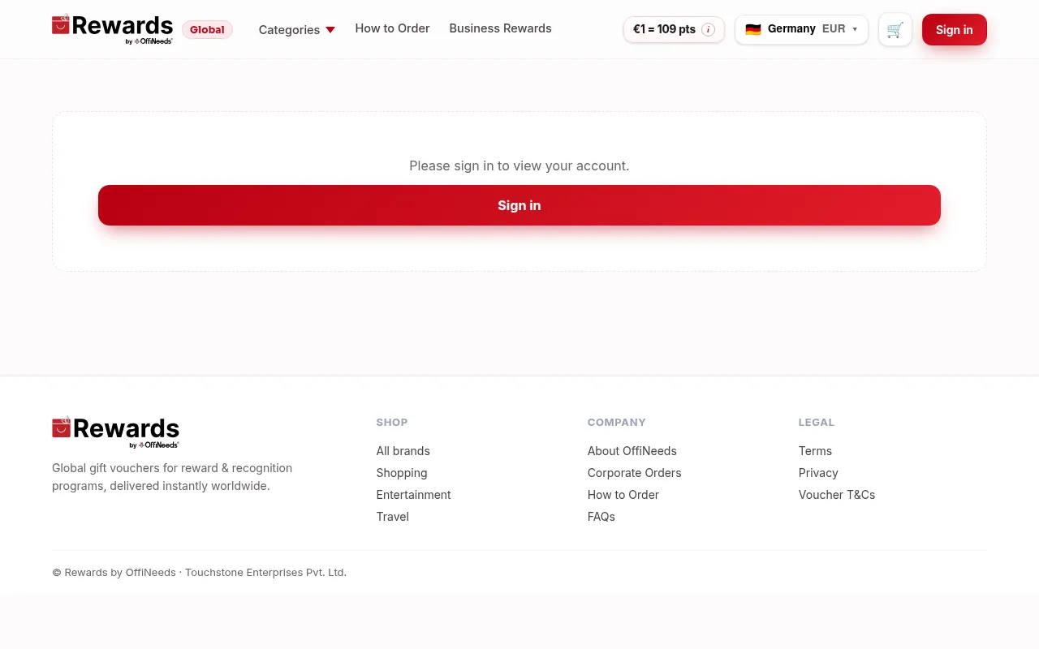Visit About OffiNeeds page
This screenshot has width=1039, height=649.
pyautogui.click(x=632, y=451)
